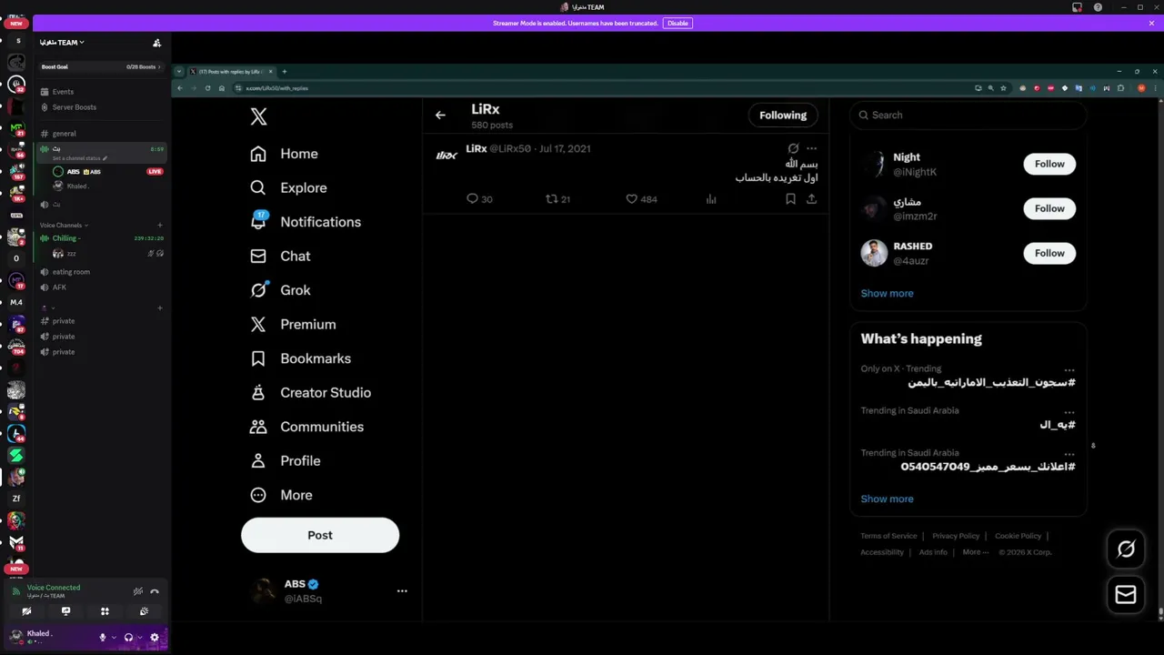Click the Following button for LiRx
The image size is (1164, 655).
click(783, 116)
